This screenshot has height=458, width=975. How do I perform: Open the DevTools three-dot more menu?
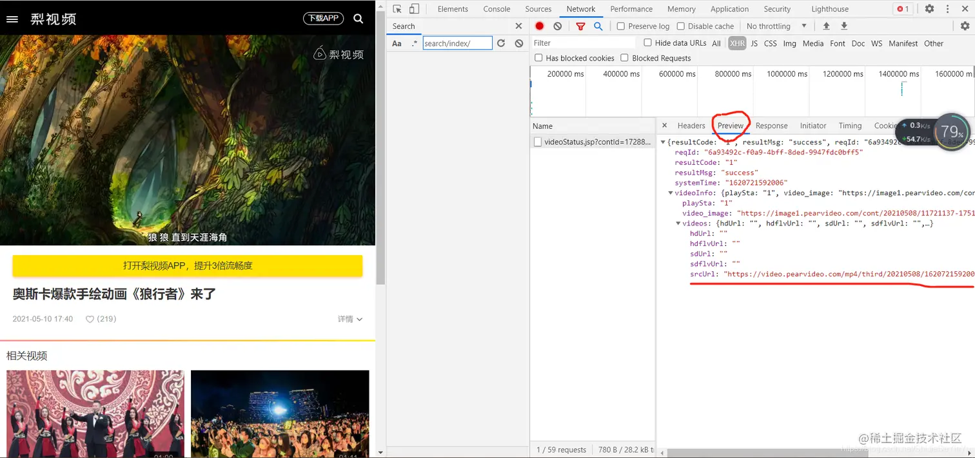tap(948, 9)
